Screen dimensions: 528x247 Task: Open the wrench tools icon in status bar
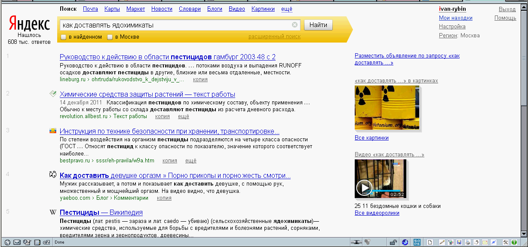pyautogui.click(x=506, y=242)
